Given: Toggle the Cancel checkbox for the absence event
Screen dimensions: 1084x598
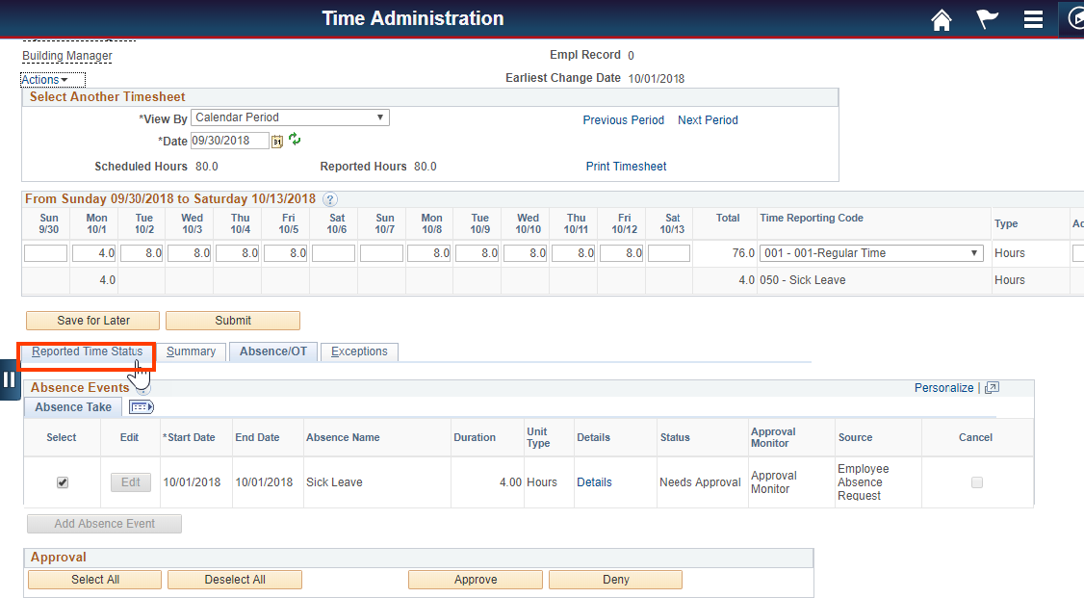Looking at the screenshot, I should pyautogui.click(x=977, y=482).
